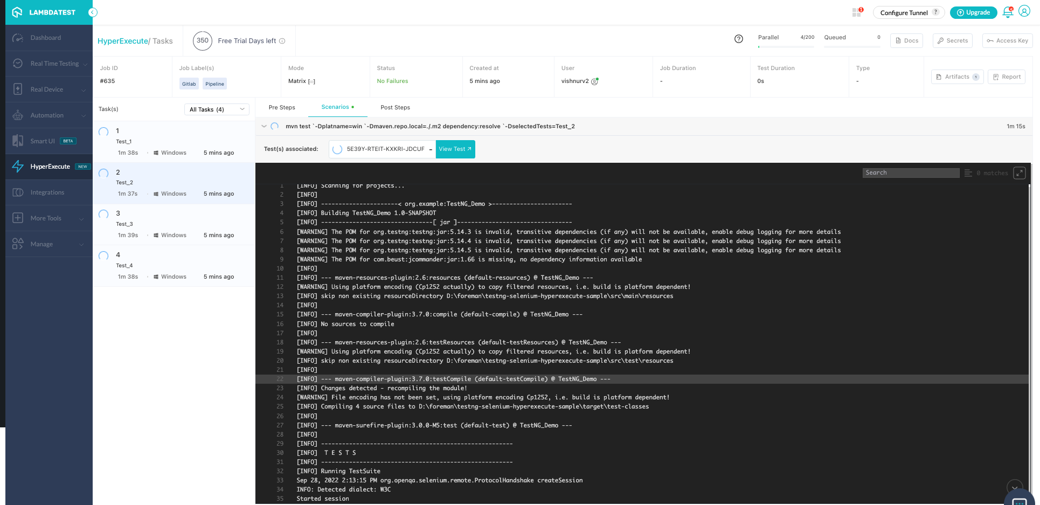Click the Upgrade button
Viewport: 1040px width, 505px height.
(973, 12)
